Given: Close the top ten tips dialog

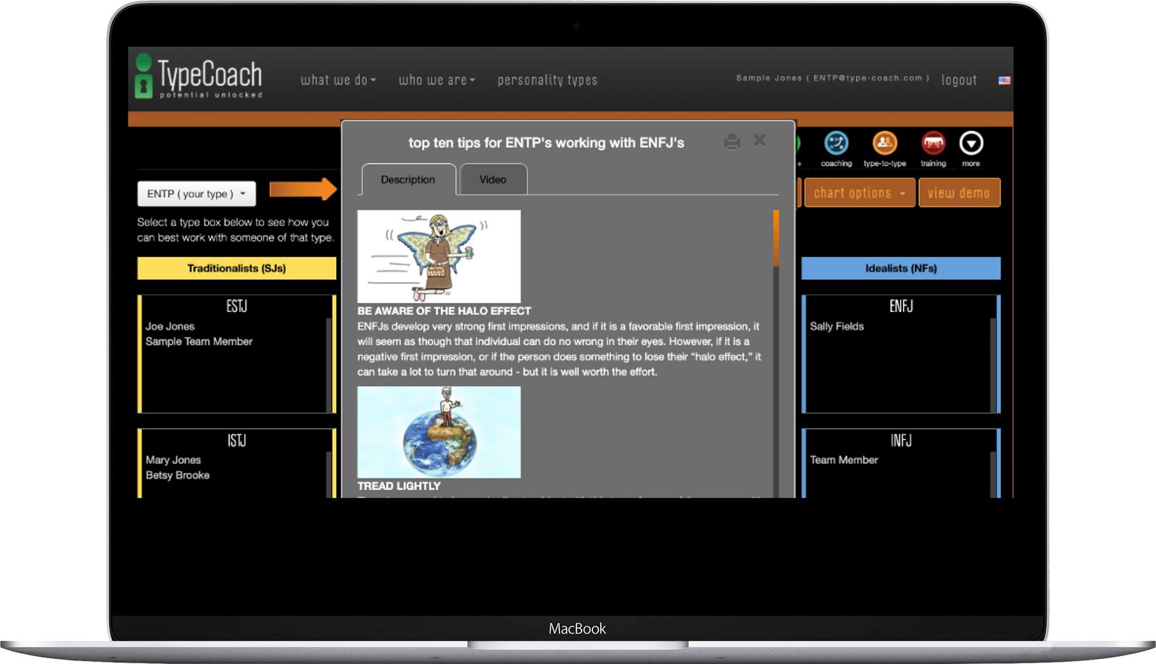Looking at the screenshot, I should point(759,140).
